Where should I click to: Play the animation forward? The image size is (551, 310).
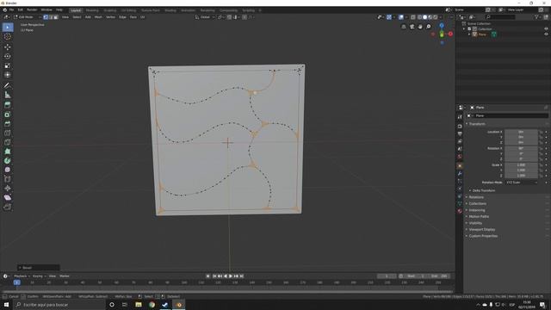[x=231, y=276]
